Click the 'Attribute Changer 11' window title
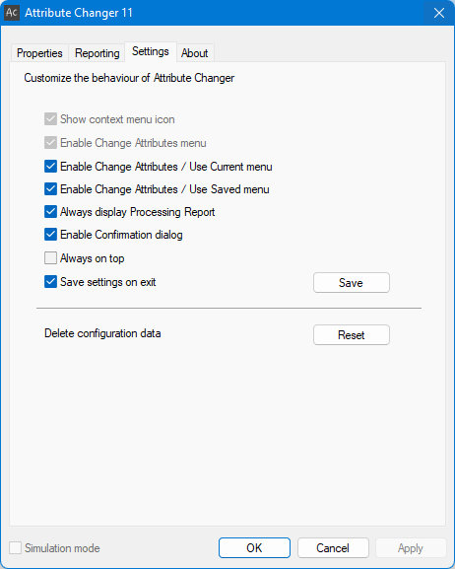This screenshot has width=455, height=569. tap(79, 13)
